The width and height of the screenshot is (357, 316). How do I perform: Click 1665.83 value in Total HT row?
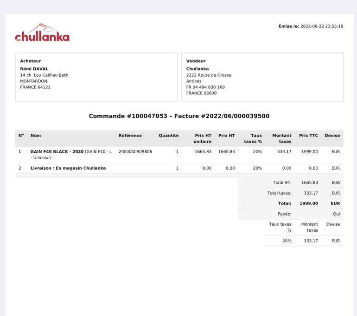(x=310, y=182)
